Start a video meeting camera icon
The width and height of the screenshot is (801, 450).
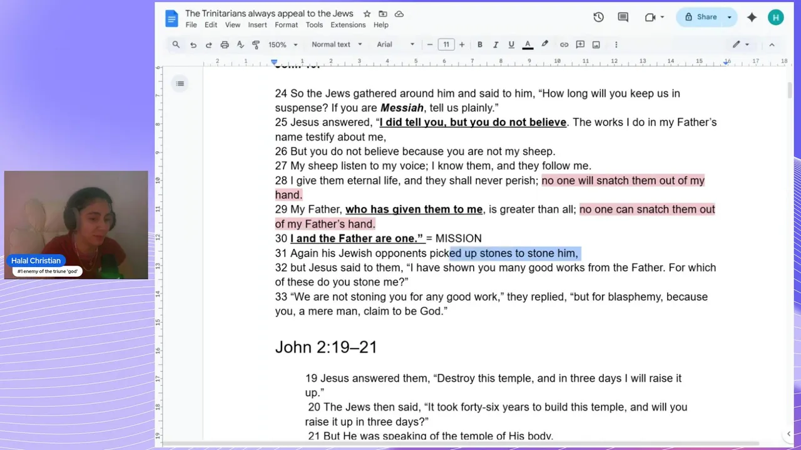tap(650, 17)
